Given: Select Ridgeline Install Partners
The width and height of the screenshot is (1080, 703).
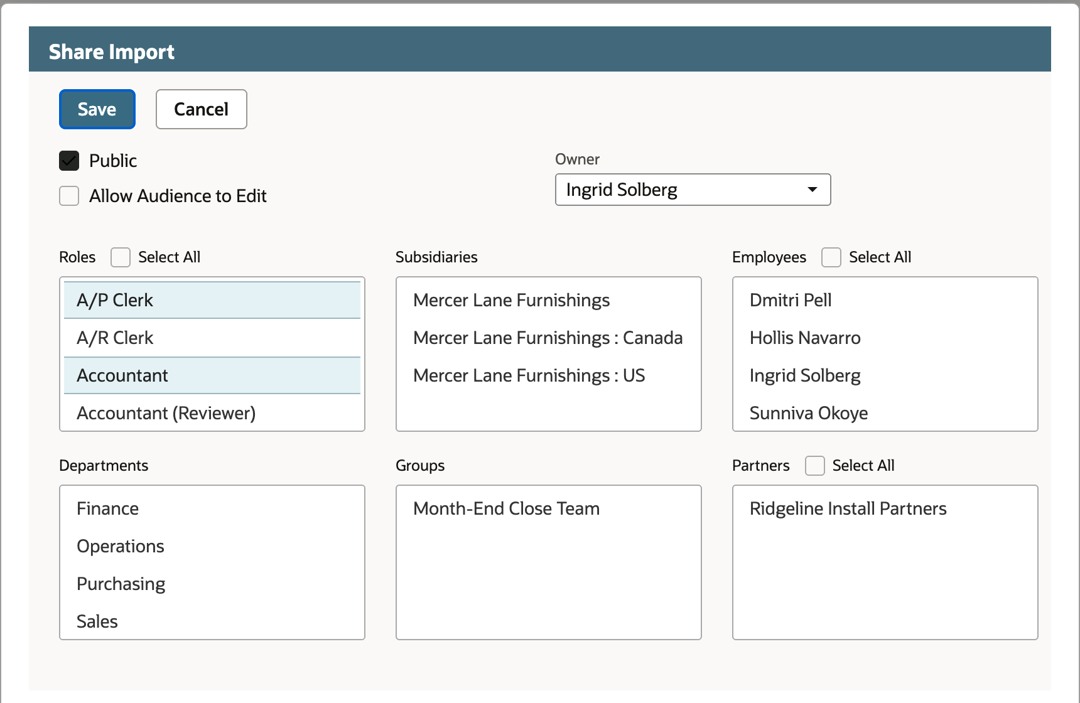Looking at the screenshot, I should coord(885,508).
